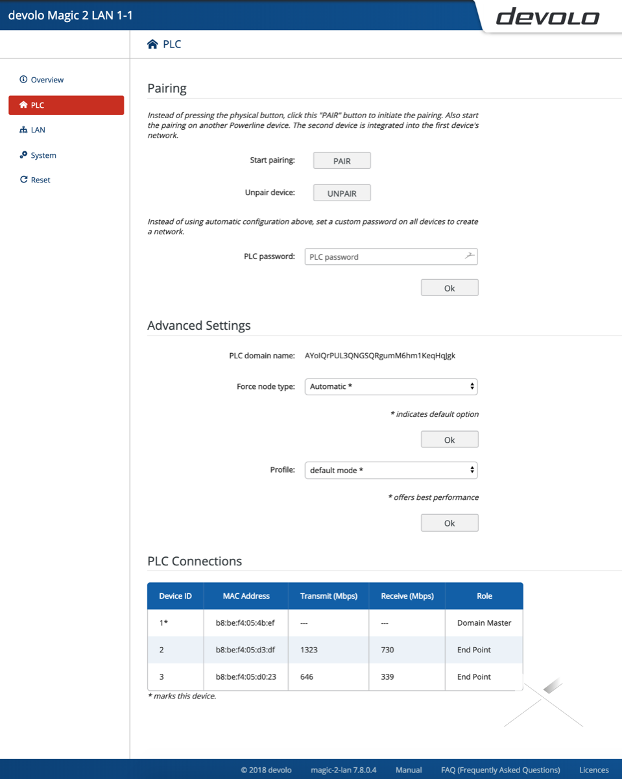Click the LAN network icon in sidebar

pyautogui.click(x=23, y=130)
